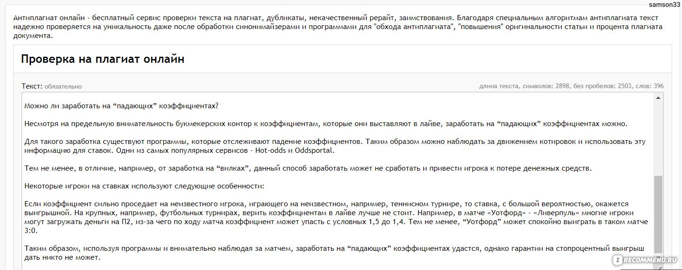
Task: Click the 'обязательно' required hint
Action: (63, 87)
